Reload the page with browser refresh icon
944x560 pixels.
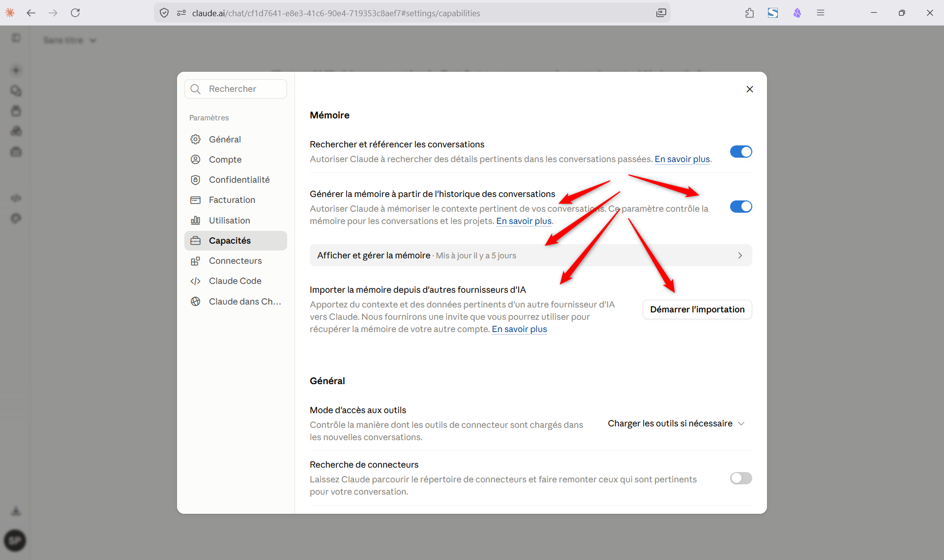pos(75,13)
